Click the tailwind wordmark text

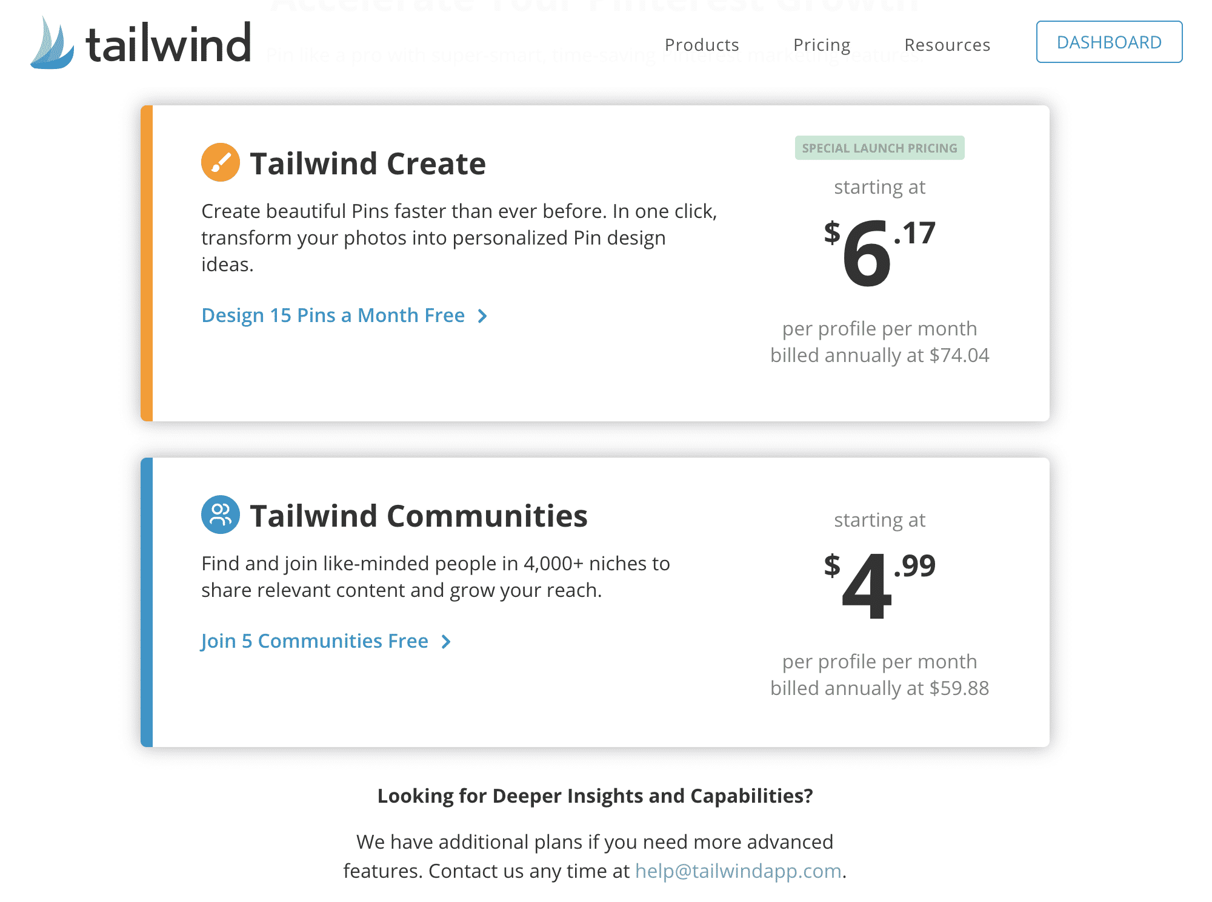pos(168,44)
